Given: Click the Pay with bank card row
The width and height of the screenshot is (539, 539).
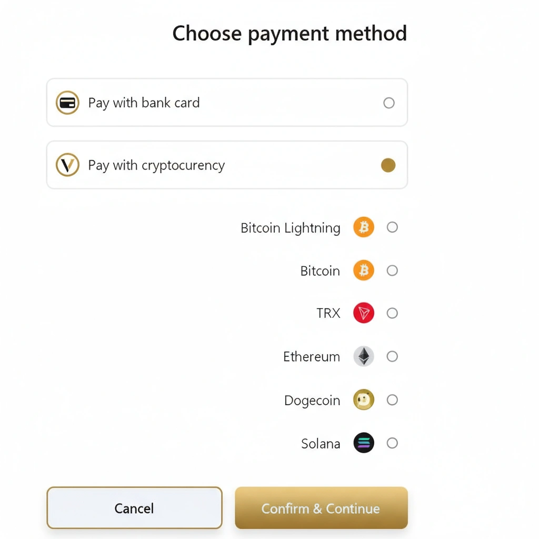Looking at the screenshot, I should (227, 103).
